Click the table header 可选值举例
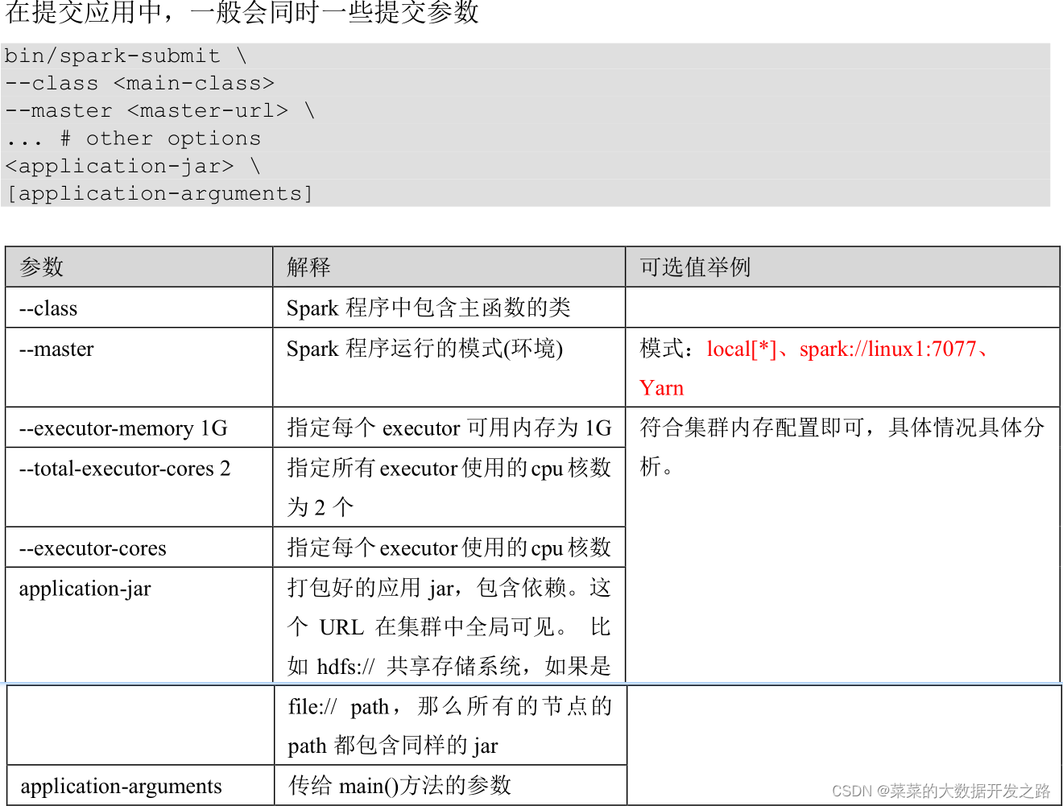1063x806 pixels. pyautogui.click(x=695, y=267)
